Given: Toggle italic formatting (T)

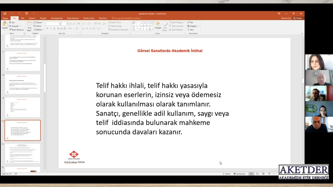Looking at the screenshot, I should click(51, 28).
